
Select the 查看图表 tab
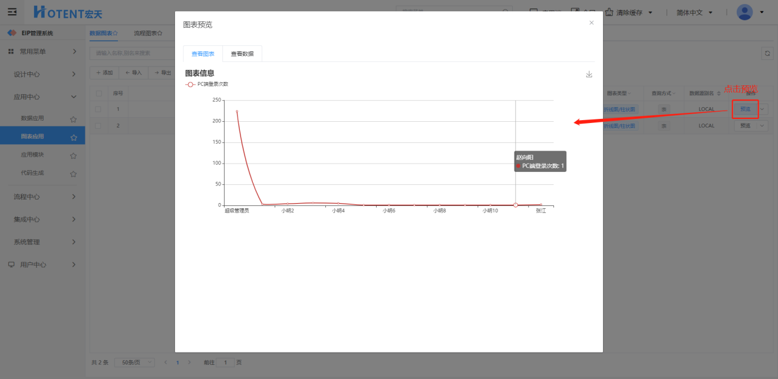point(203,54)
